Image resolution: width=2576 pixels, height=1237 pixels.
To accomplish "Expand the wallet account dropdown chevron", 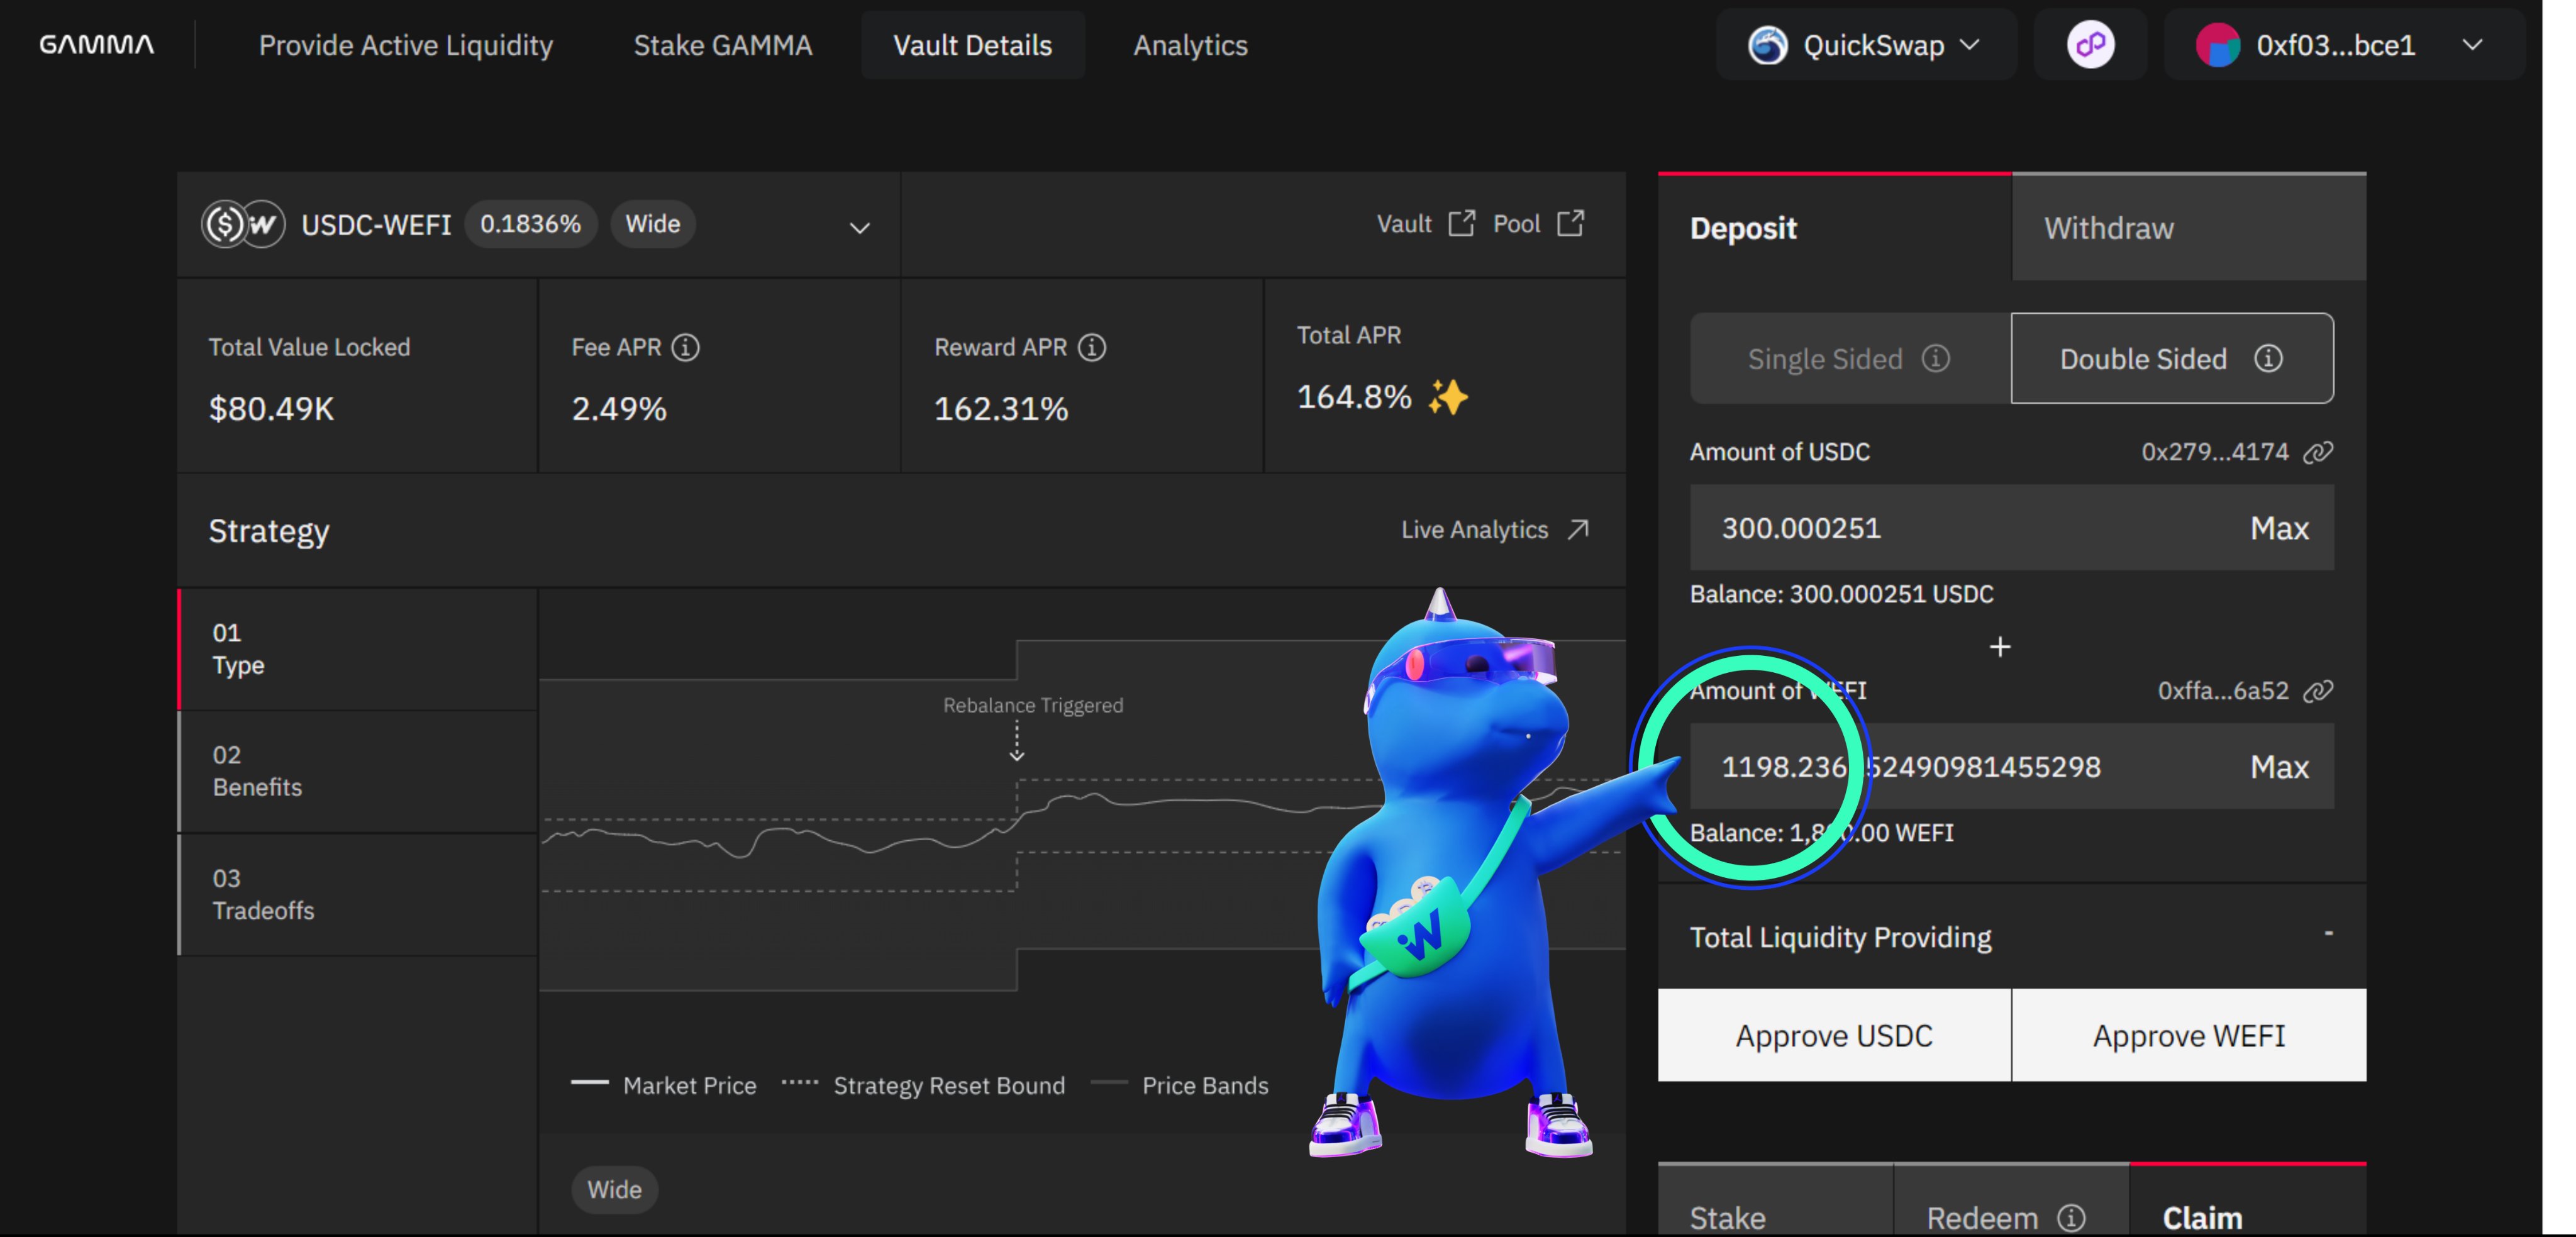I will 2472,45.
